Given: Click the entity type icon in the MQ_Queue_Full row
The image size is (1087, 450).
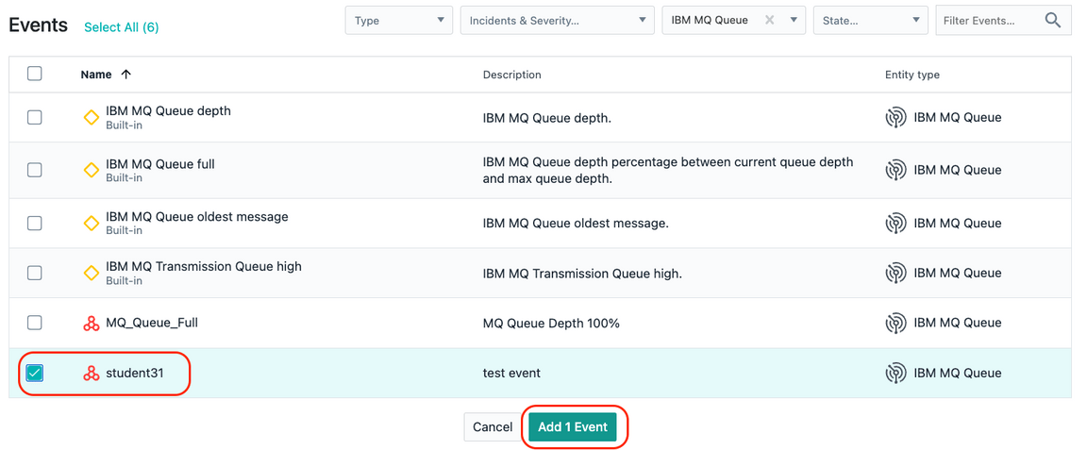Looking at the screenshot, I should (x=895, y=323).
